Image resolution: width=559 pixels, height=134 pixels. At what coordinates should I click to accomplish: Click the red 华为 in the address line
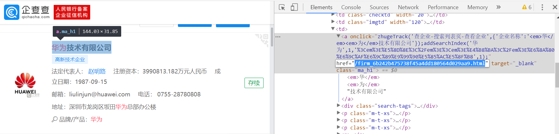point(121,107)
